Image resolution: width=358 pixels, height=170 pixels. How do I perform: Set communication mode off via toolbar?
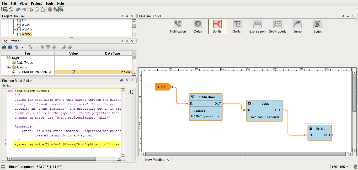50,9
